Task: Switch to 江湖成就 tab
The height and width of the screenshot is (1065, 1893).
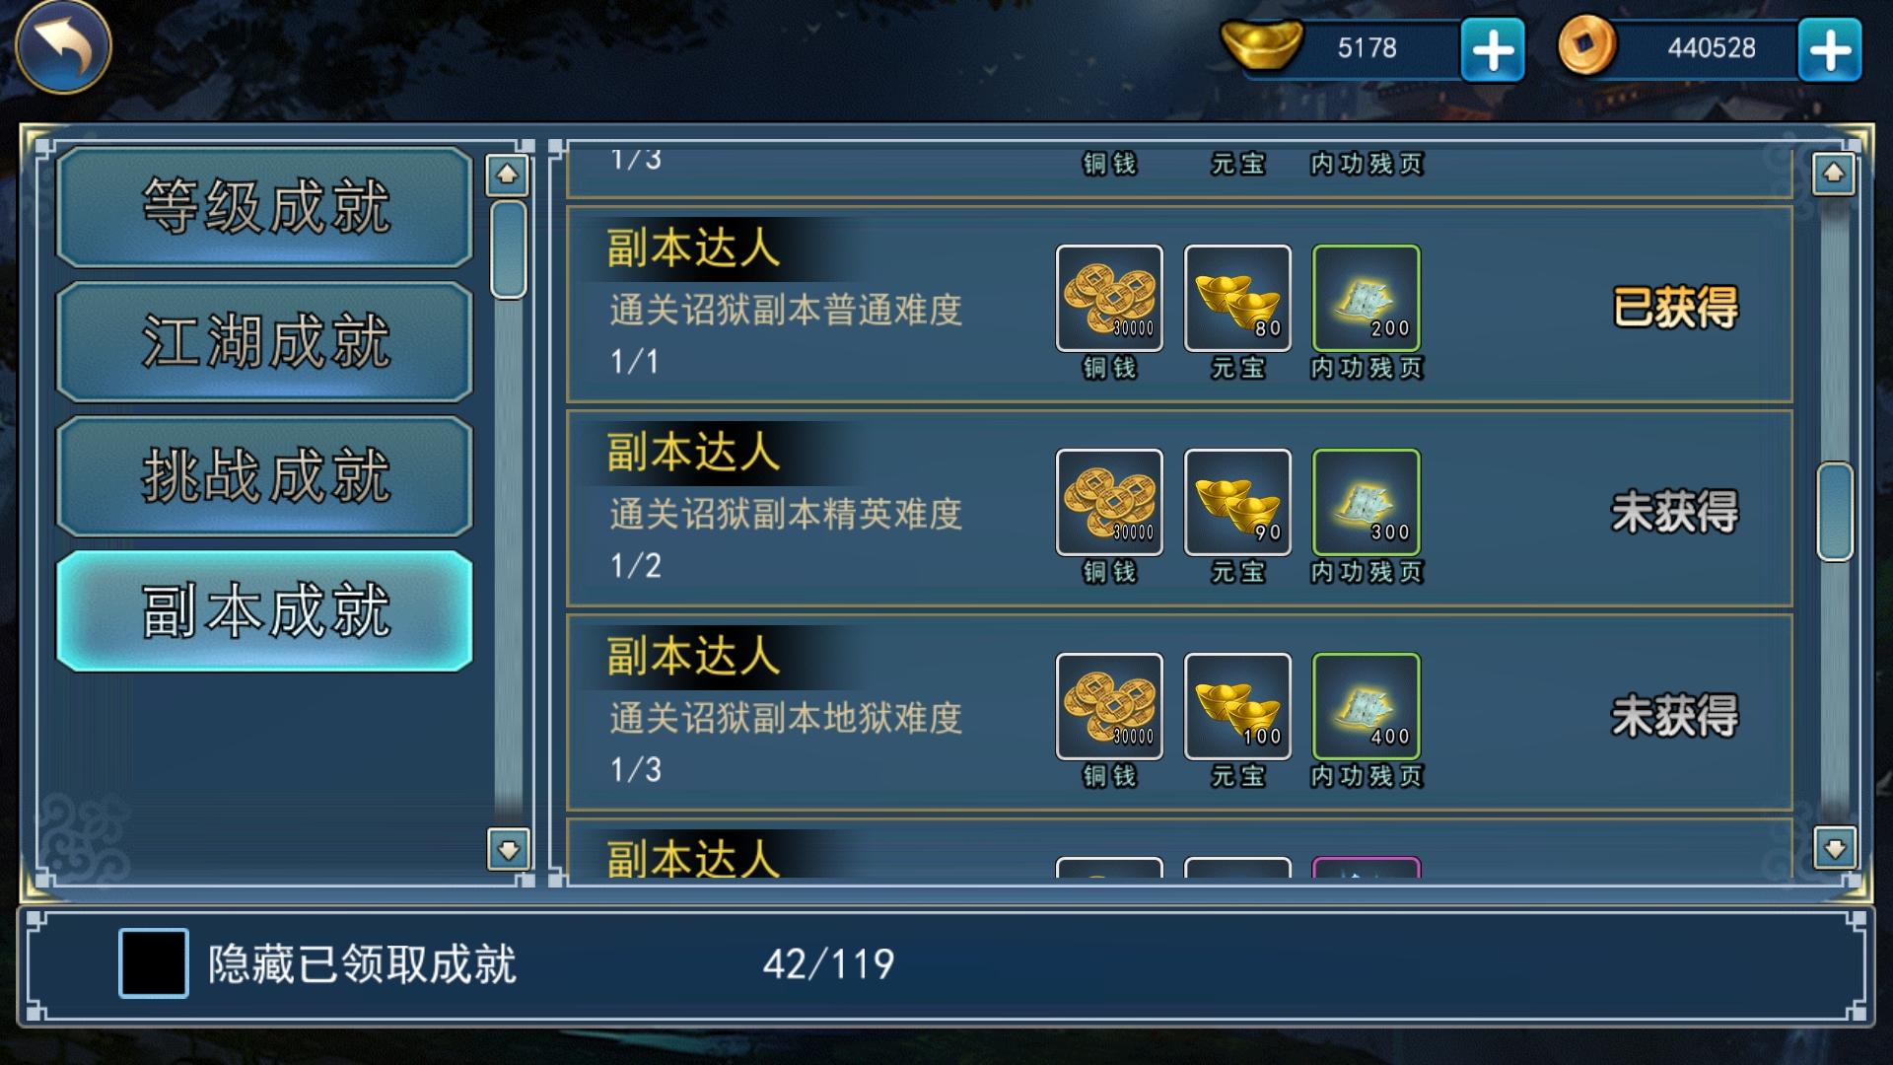Action: (264, 341)
